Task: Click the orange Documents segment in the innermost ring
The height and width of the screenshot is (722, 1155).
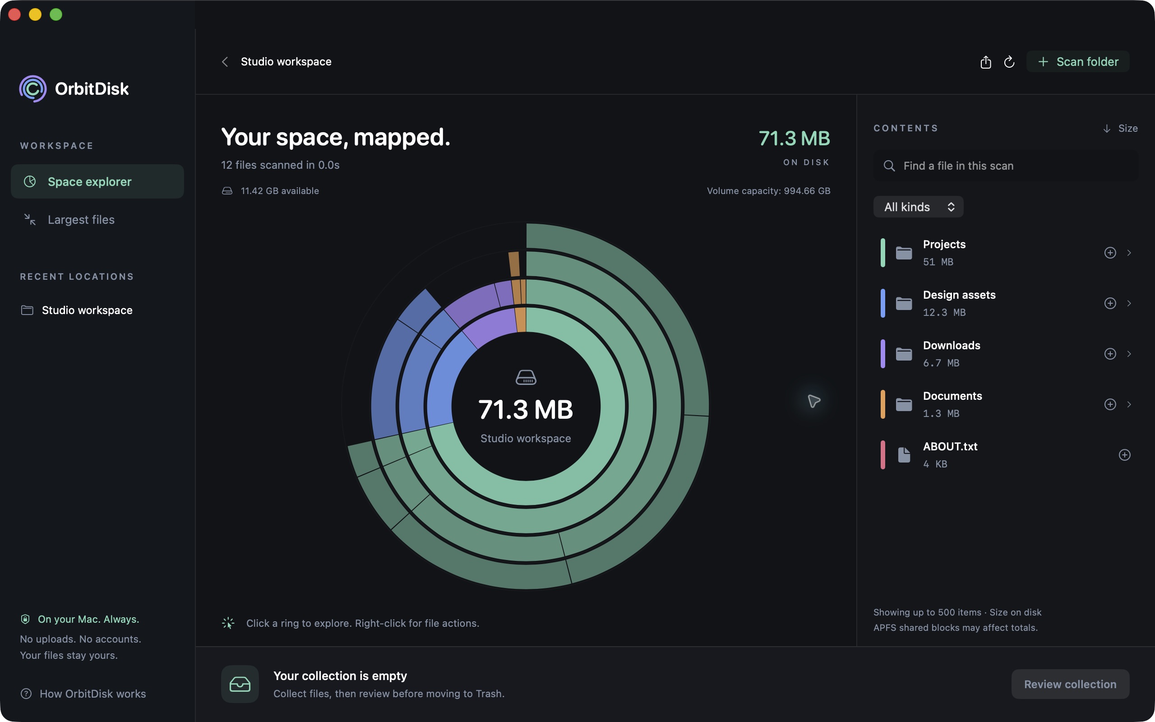Action: click(x=521, y=320)
